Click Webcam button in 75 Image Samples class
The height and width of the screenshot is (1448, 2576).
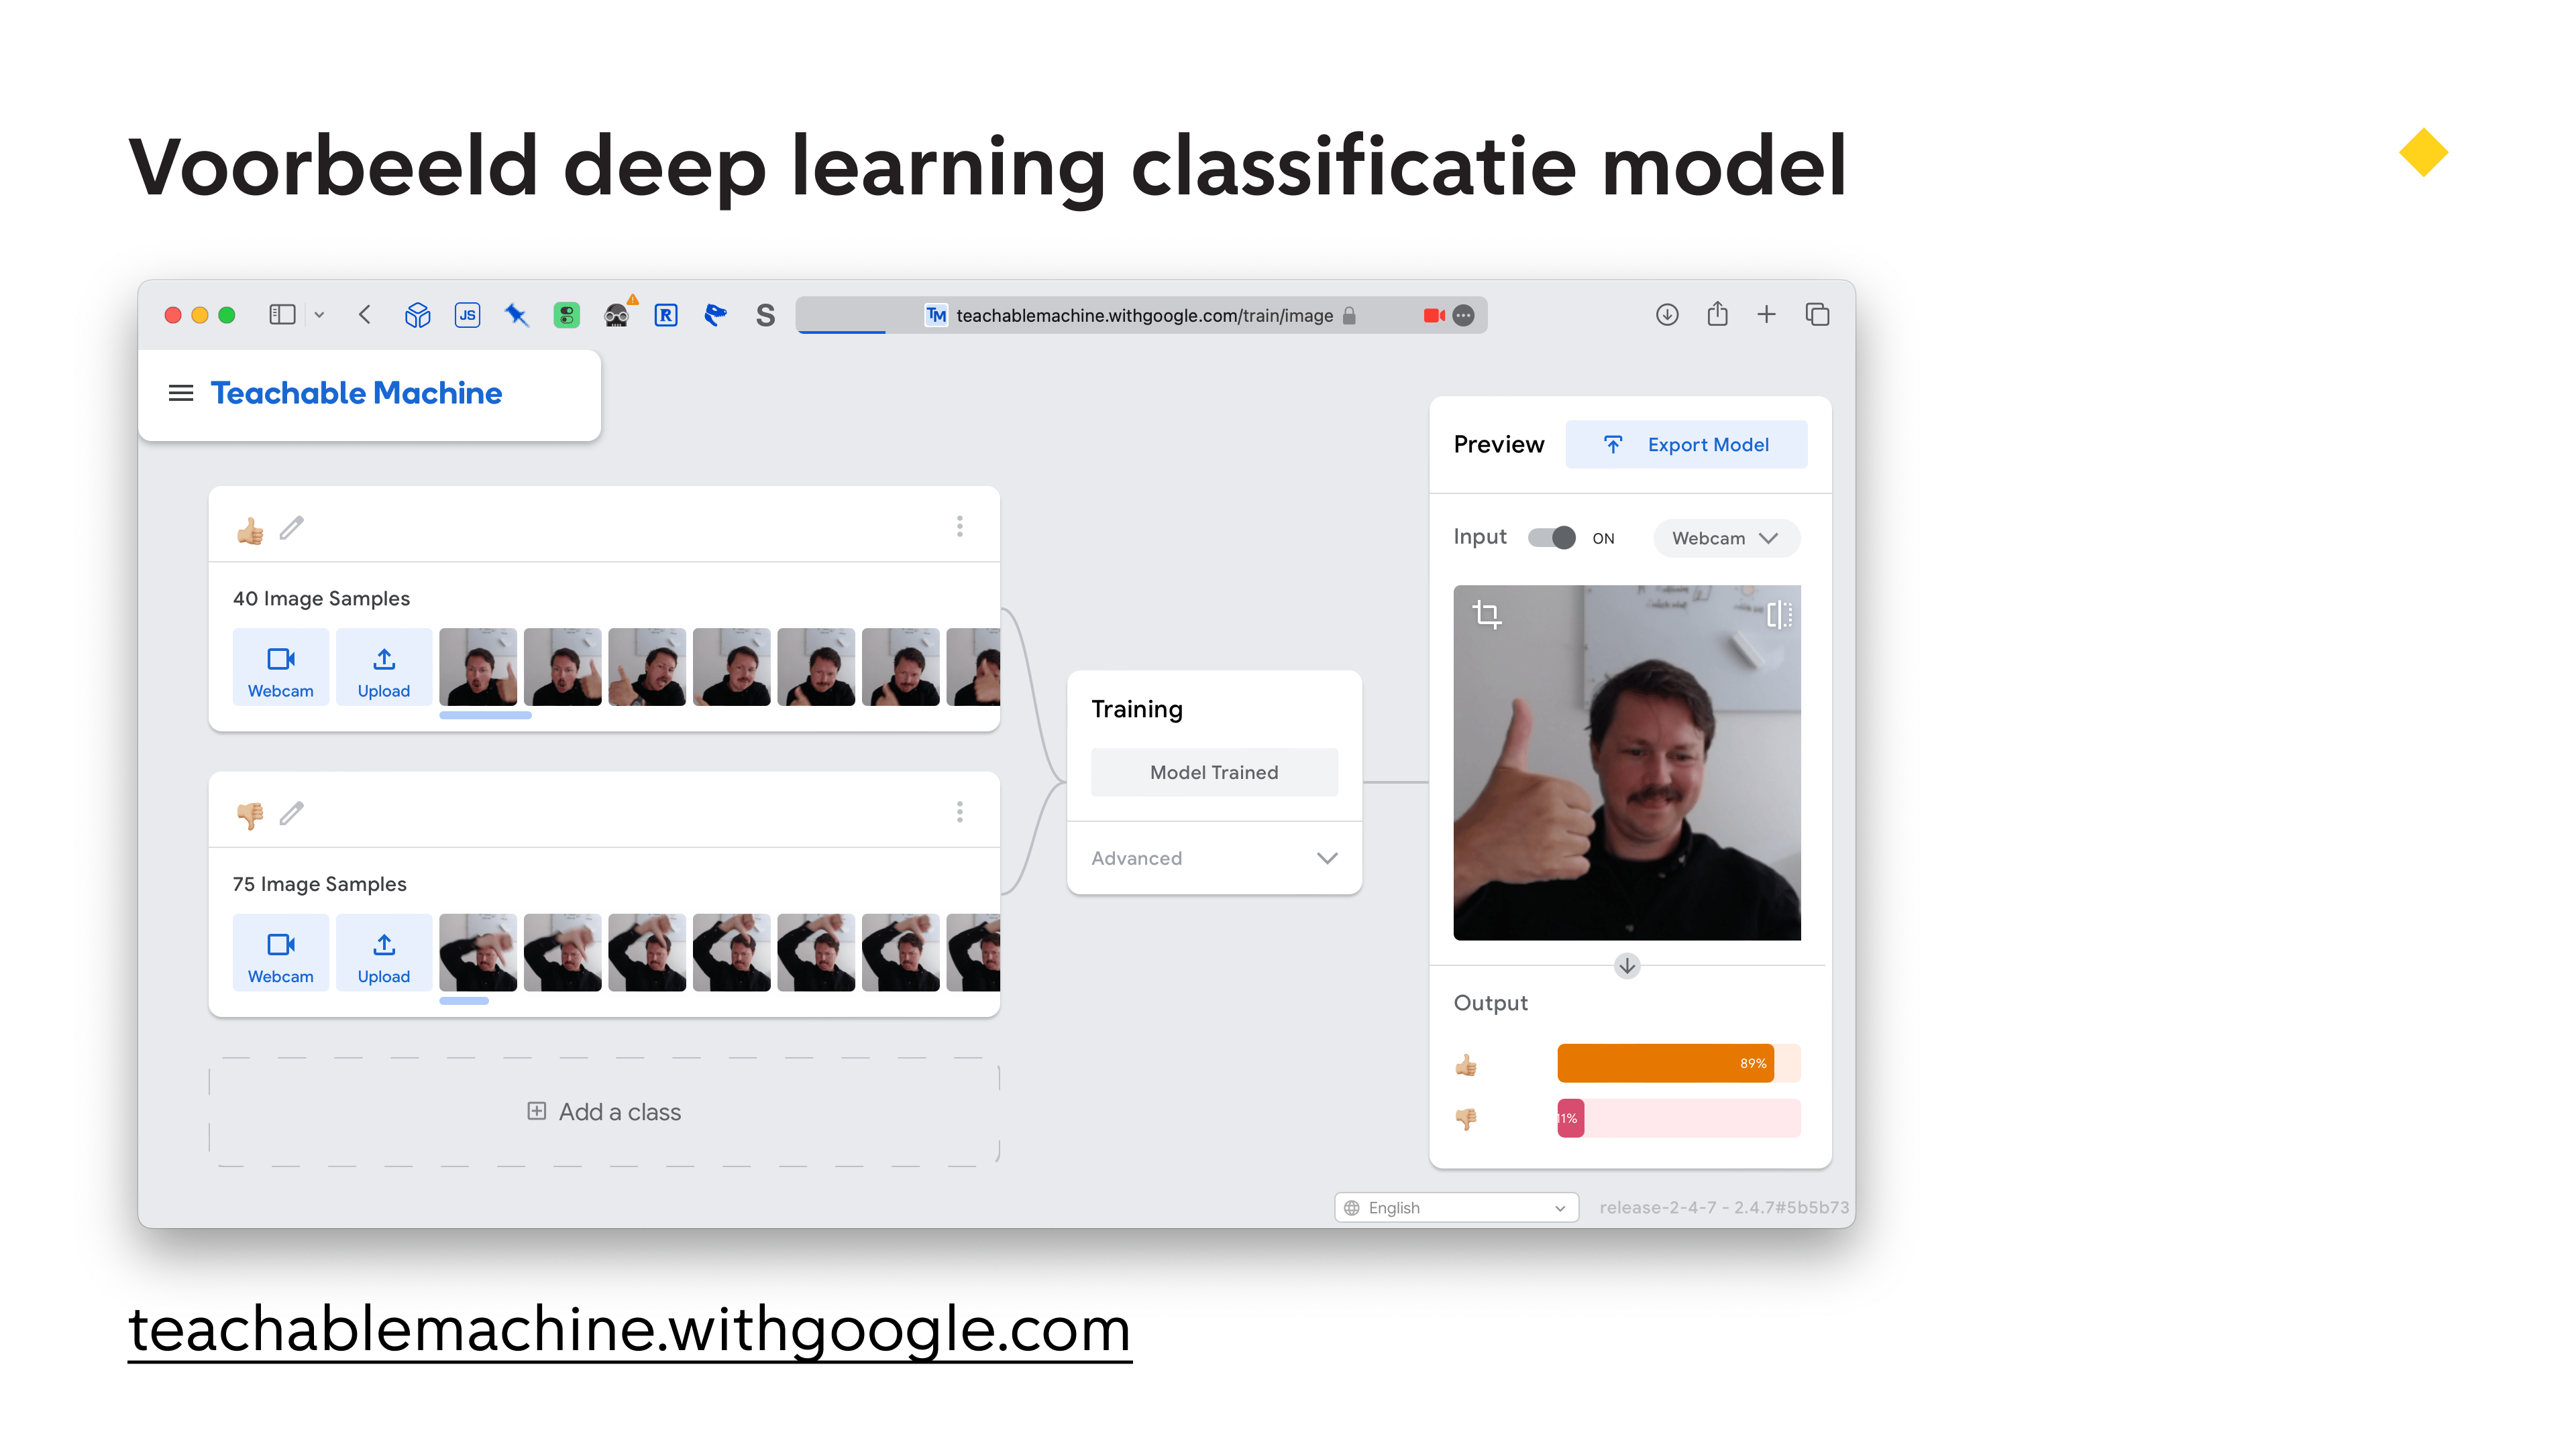[x=281, y=953]
